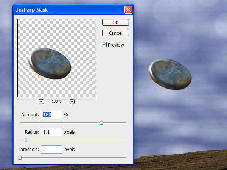Click the Amount label
Viewport: 227px width, 170px height.
point(30,115)
